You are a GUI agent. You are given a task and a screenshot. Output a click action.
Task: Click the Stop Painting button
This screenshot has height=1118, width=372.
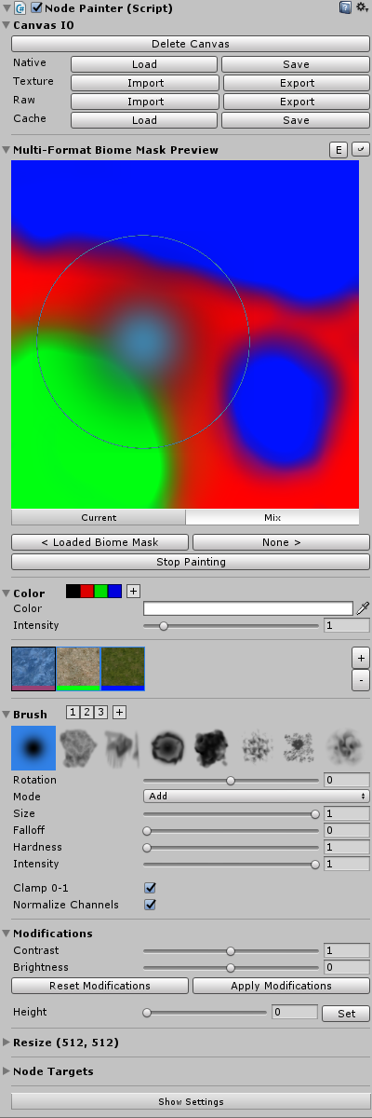191,562
